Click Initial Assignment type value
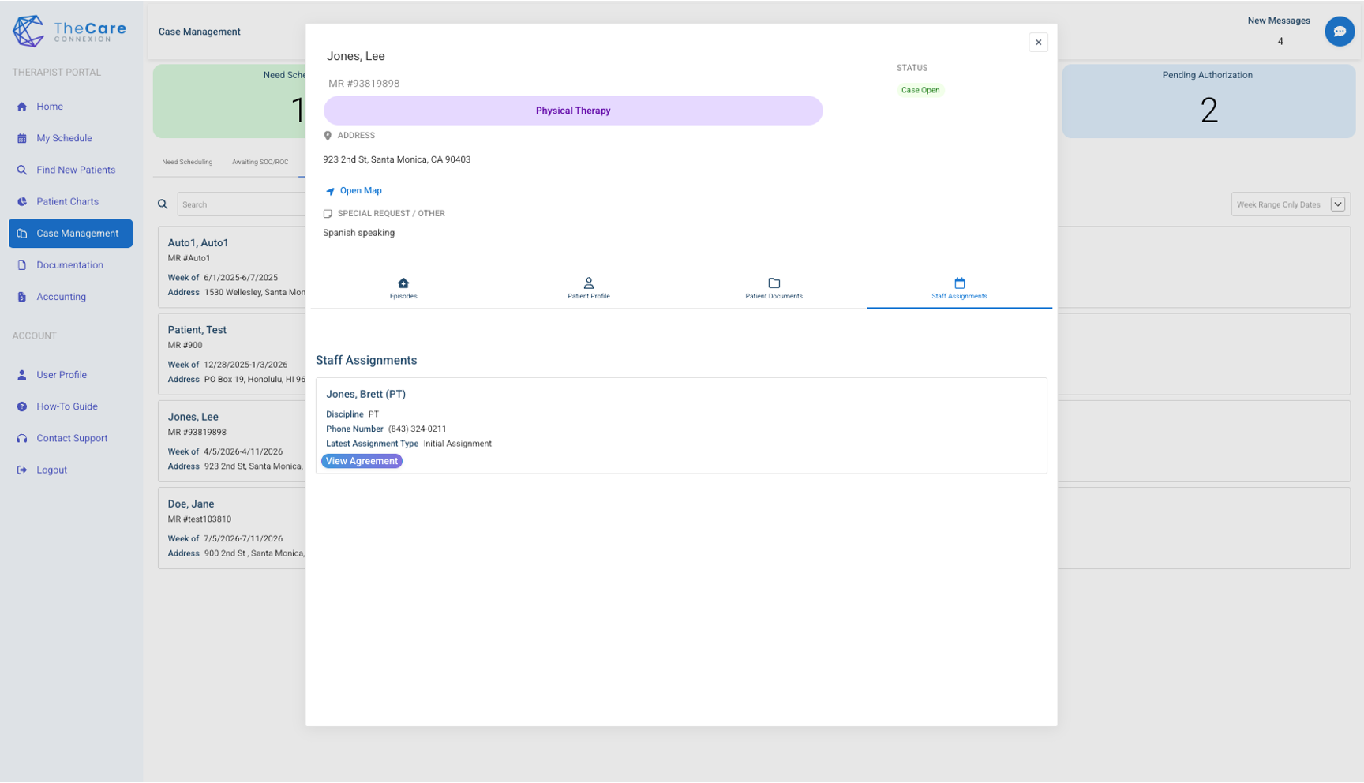1364x783 pixels. [x=458, y=444]
